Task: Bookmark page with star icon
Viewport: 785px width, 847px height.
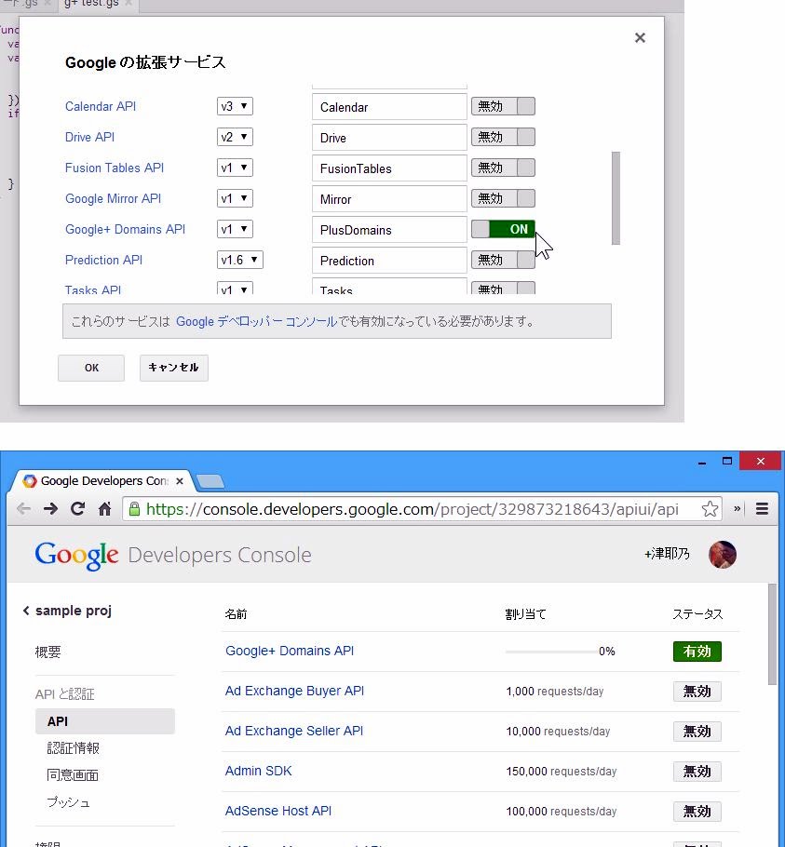Action: click(x=710, y=508)
